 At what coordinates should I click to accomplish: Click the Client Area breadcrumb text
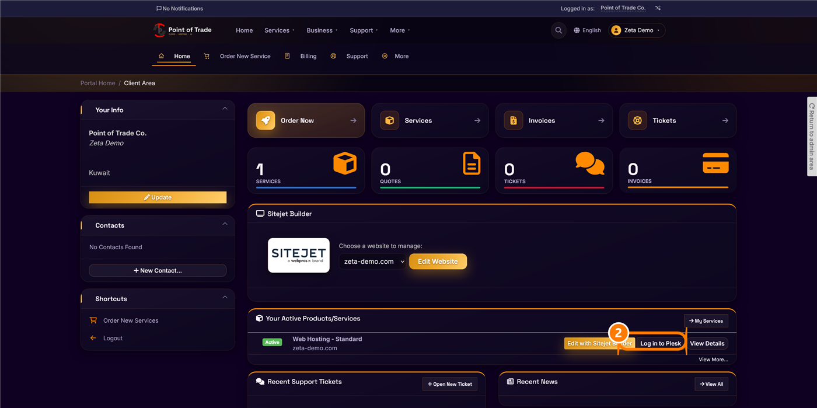pos(139,83)
